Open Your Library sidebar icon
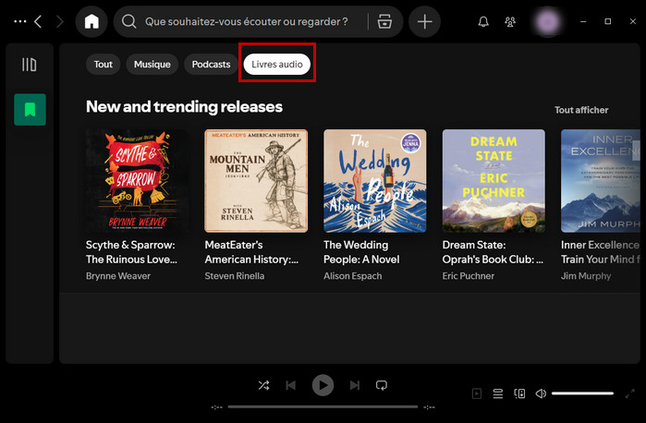Viewport: 646px width, 423px height. click(x=30, y=65)
